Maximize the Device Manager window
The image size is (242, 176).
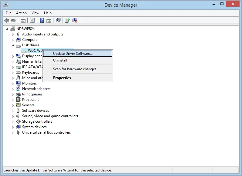point(222,4)
